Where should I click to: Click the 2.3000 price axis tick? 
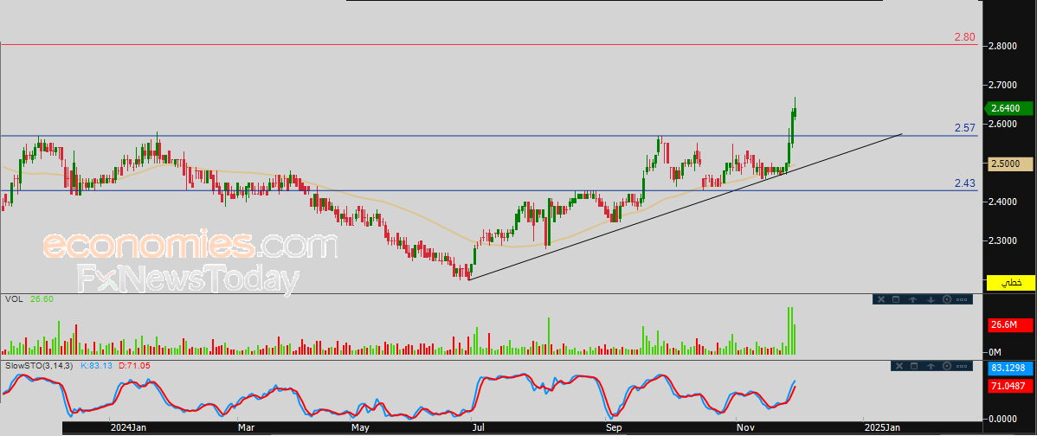tap(1002, 240)
